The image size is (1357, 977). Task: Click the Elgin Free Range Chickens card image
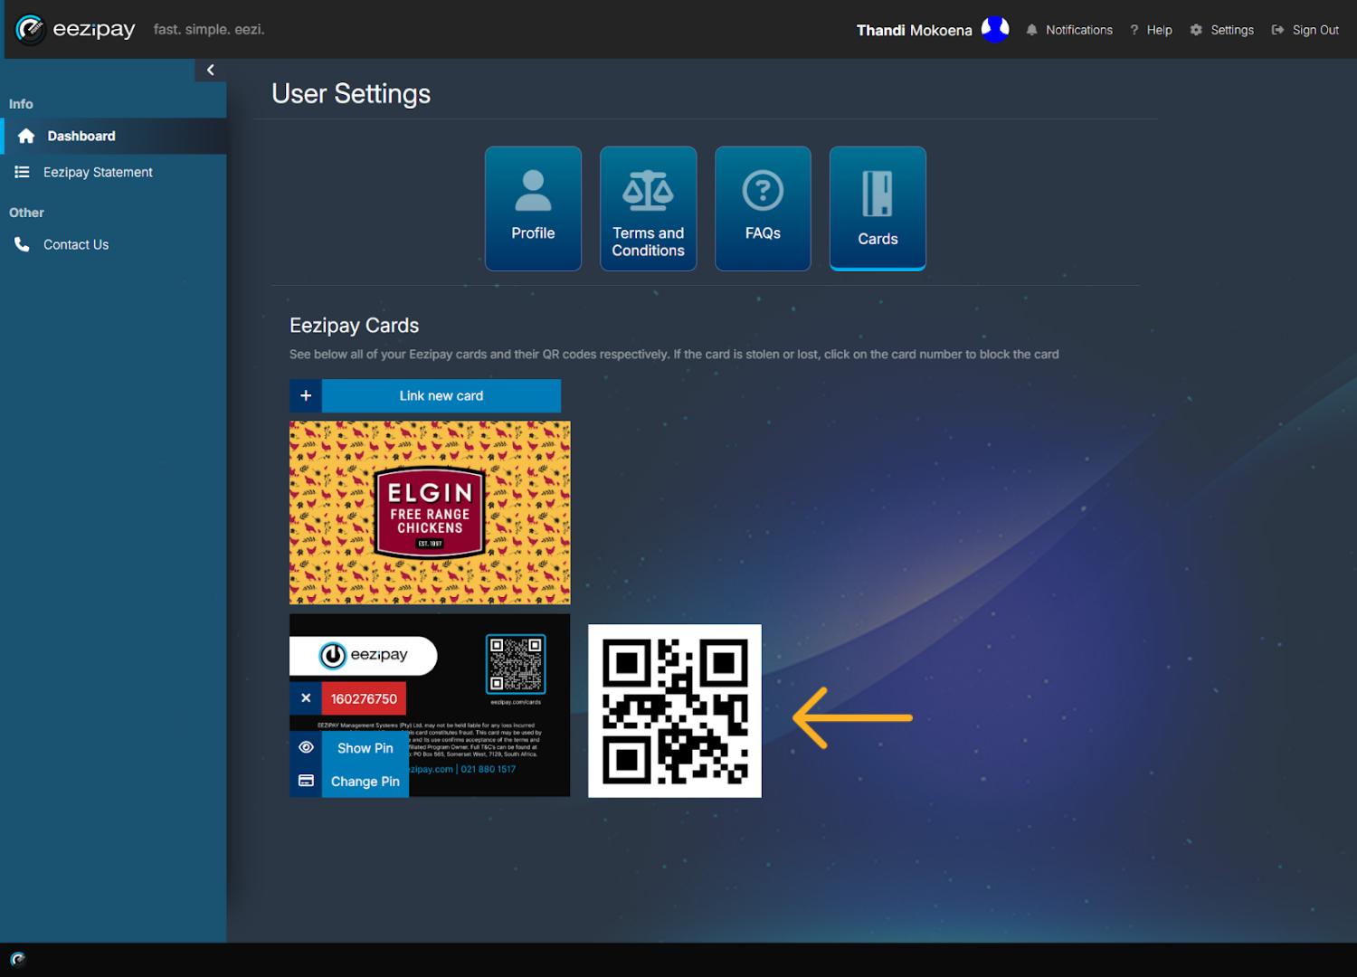coord(430,512)
